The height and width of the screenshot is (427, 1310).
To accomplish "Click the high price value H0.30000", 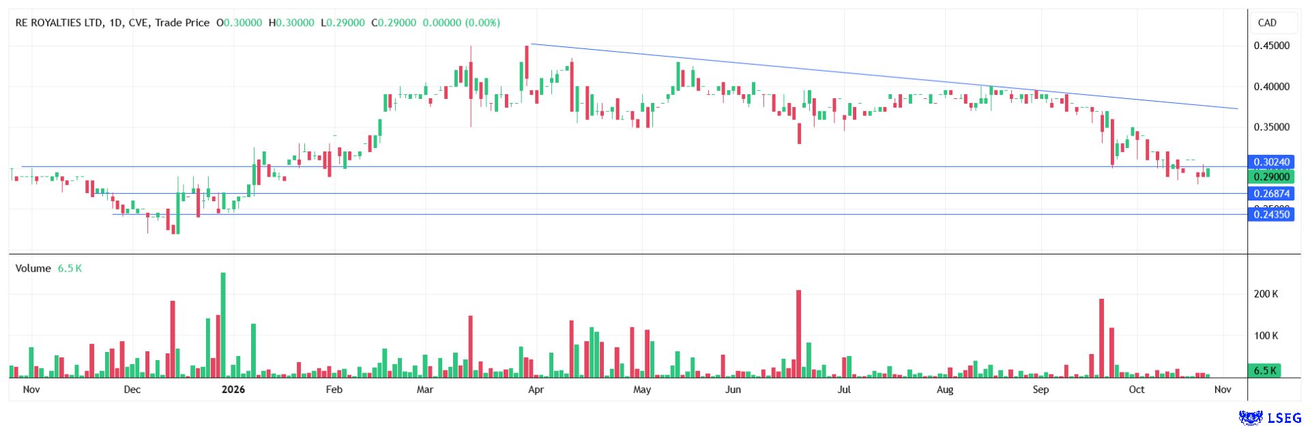I will coord(291,23).
